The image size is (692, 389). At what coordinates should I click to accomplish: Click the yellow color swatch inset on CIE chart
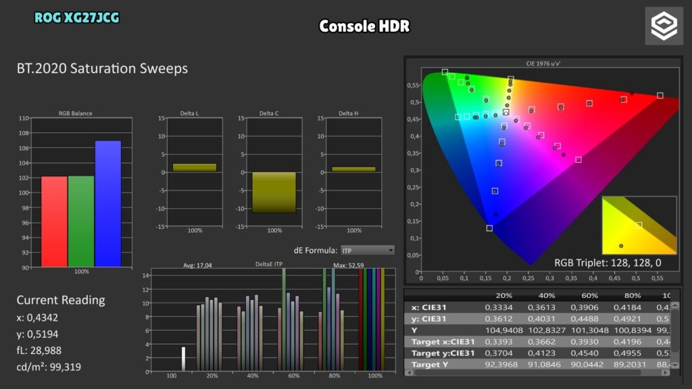coord(639,226)
